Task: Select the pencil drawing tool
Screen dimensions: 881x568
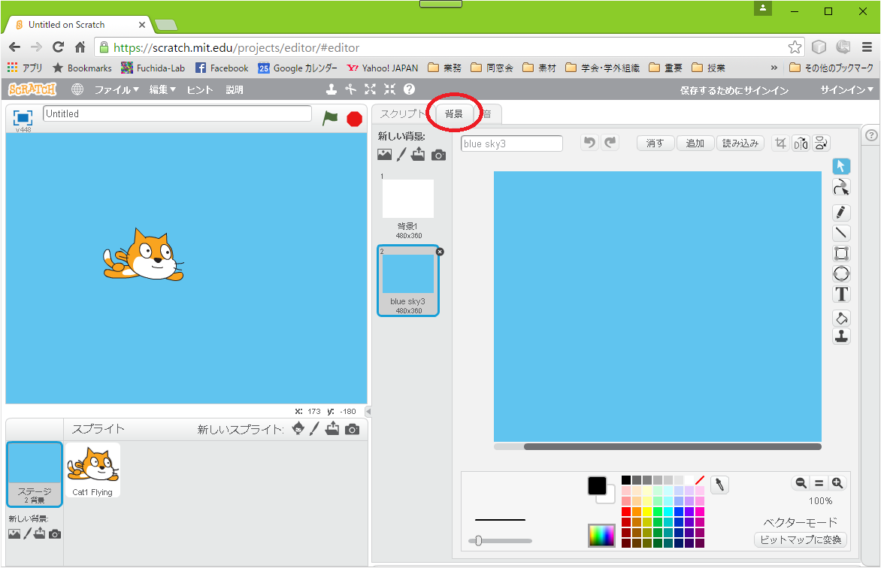Action: [x=842, y=213]
